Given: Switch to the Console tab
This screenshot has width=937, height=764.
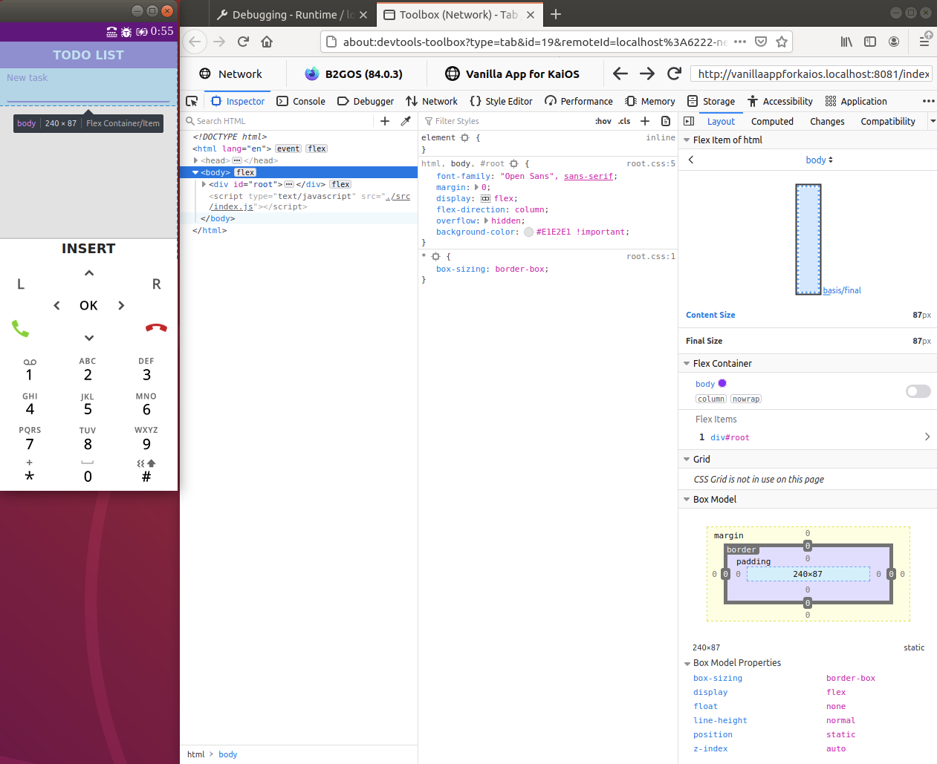Looking at the screenshot, I should 301,101.
